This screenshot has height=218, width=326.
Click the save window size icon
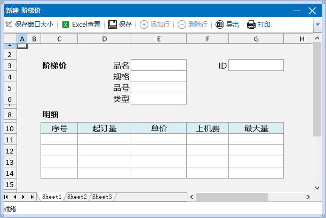tap(9, 25)
